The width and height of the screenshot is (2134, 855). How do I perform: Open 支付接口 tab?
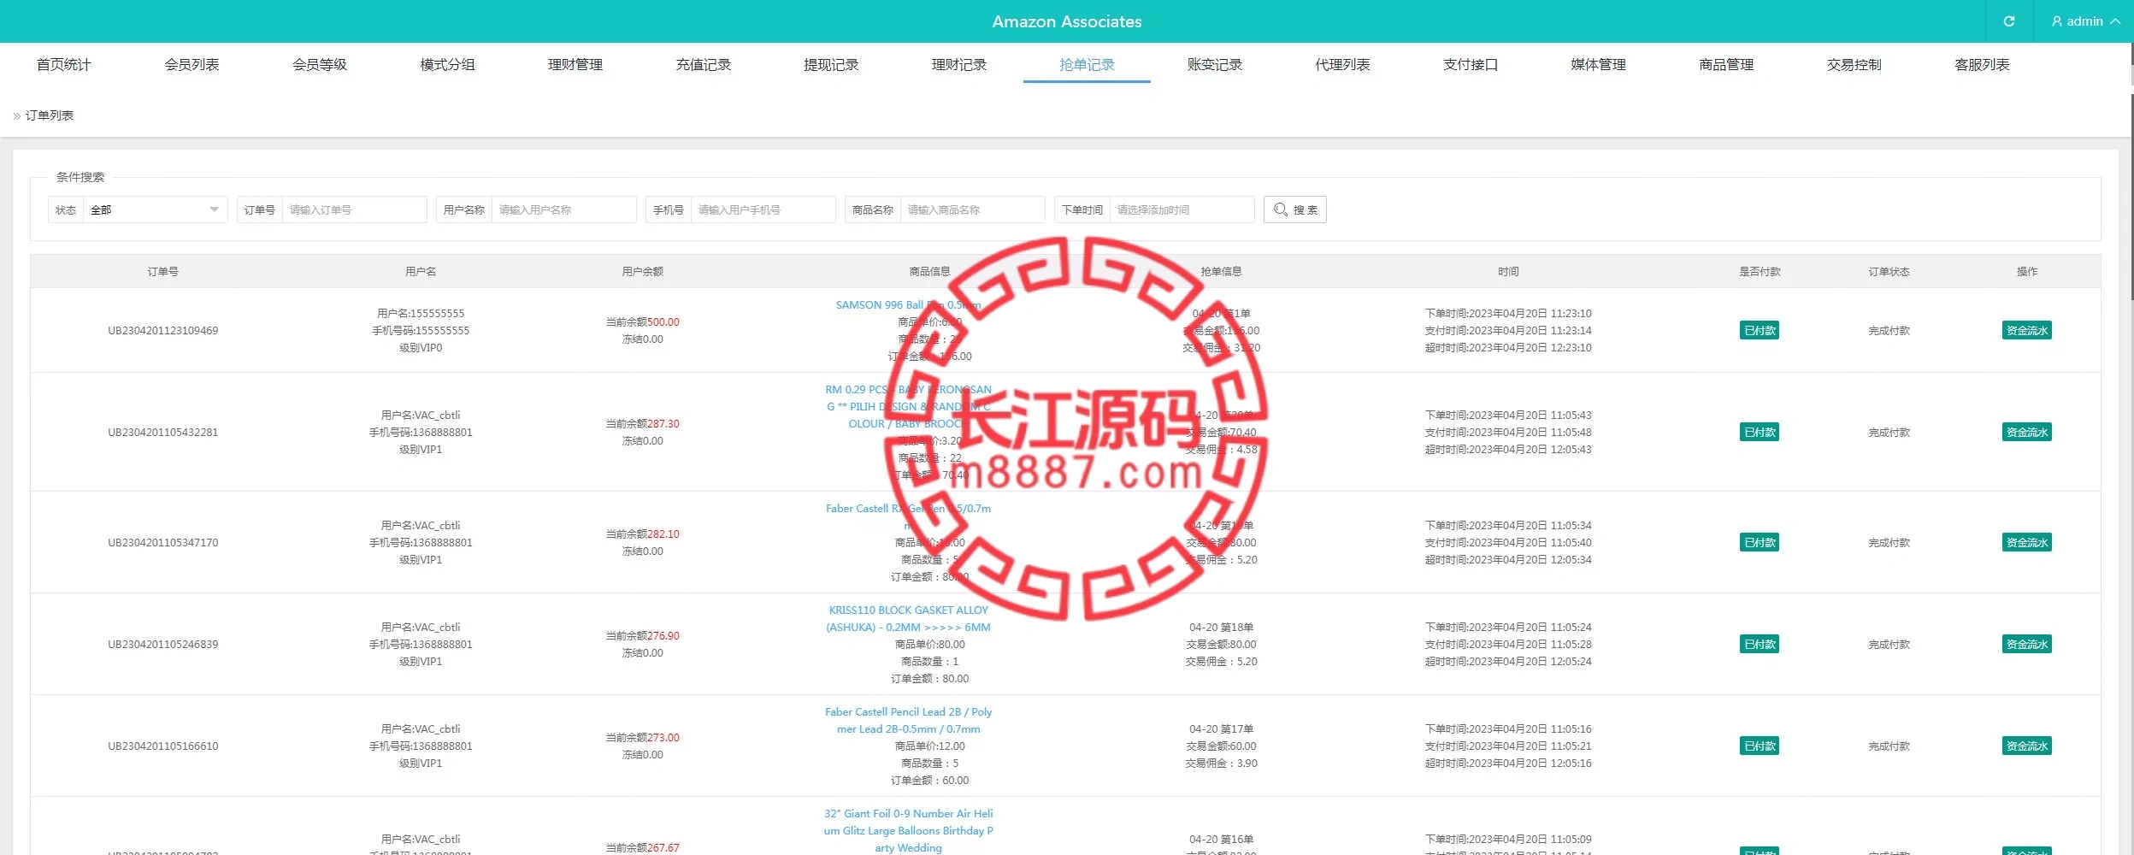coord(1471,65)
